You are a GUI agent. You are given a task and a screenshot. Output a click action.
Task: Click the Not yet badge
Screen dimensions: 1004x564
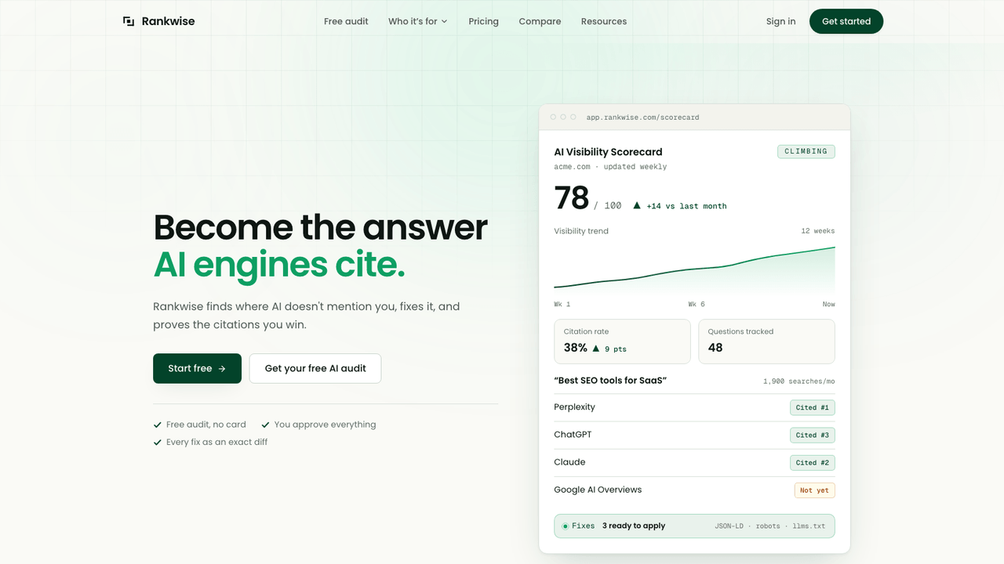point(814,490)
